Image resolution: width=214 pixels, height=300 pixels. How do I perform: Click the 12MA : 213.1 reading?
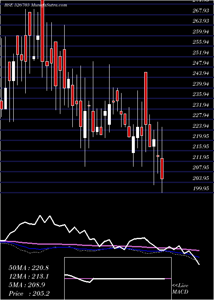click(x=29, y=276)
